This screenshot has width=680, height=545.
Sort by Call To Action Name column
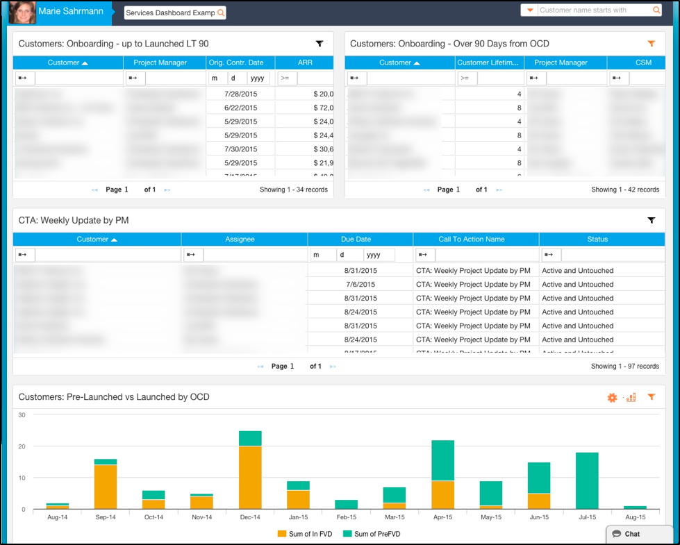click(475, 240)
